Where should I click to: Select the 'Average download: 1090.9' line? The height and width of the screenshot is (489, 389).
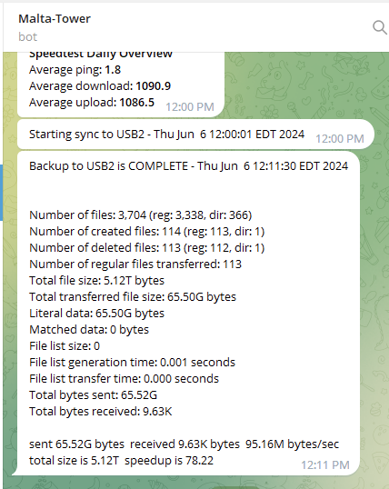(x=100, y=85)
